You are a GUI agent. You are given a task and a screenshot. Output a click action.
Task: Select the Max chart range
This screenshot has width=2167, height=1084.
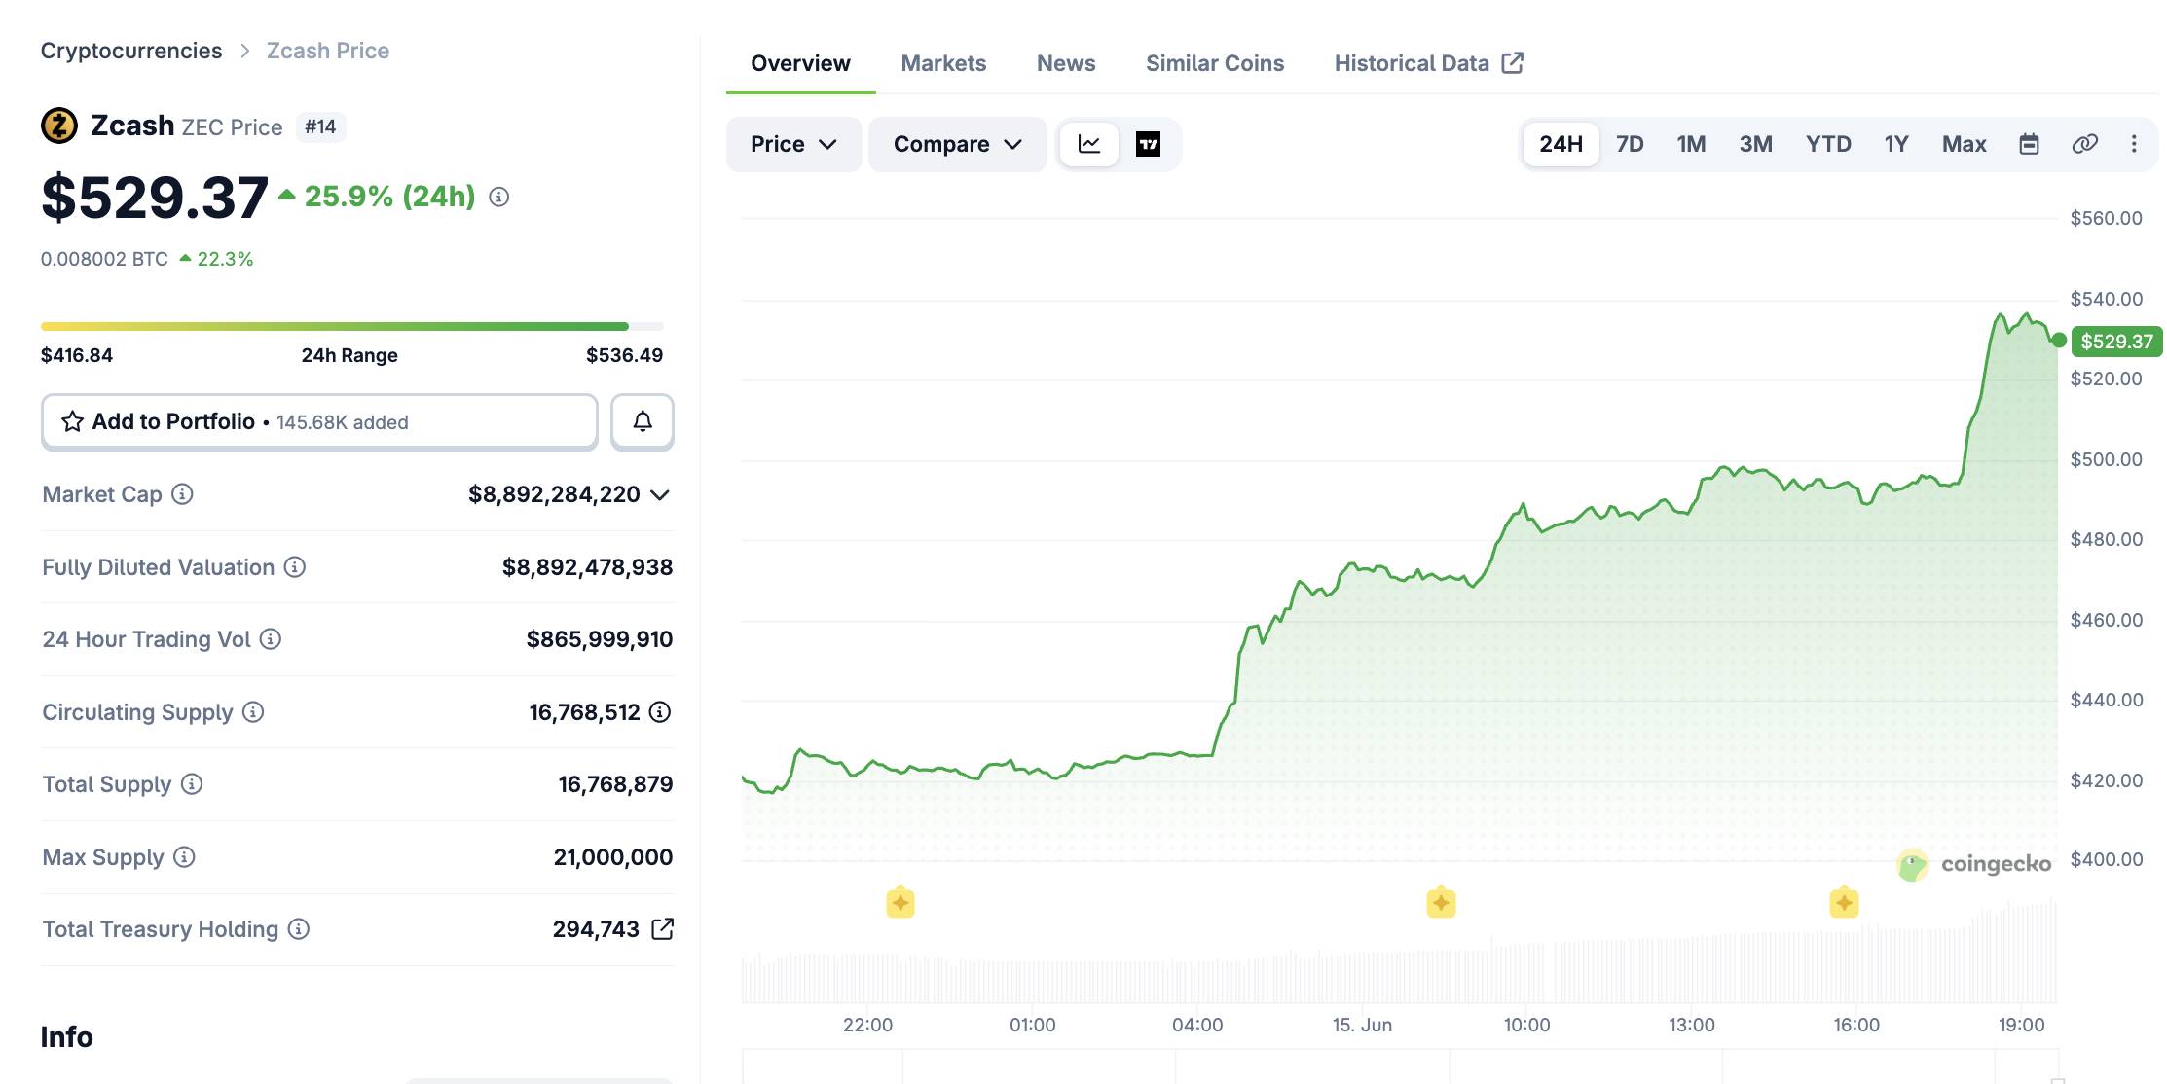(x=1964, y=144)
